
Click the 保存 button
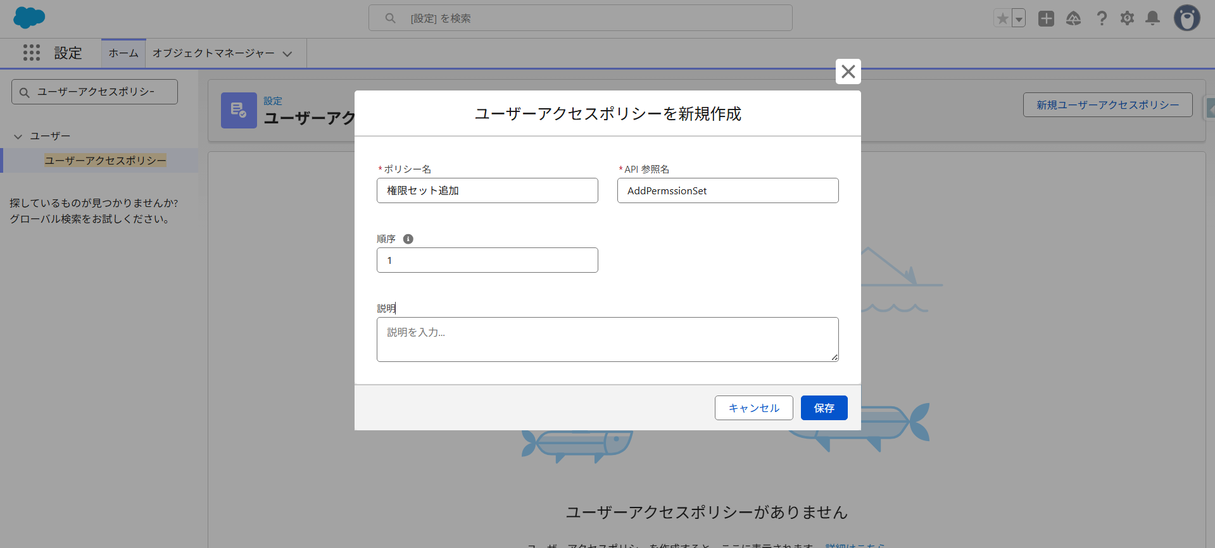824,408
